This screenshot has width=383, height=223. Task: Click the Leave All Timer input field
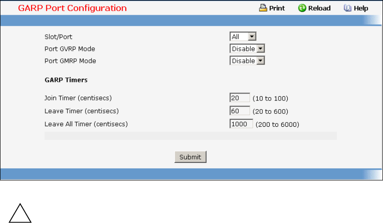[241, 124]
